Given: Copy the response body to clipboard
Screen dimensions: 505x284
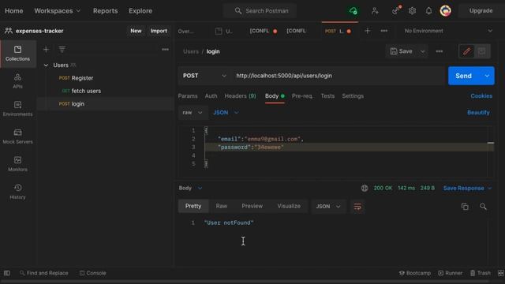Looking at the screenshot, I should 465,207.
